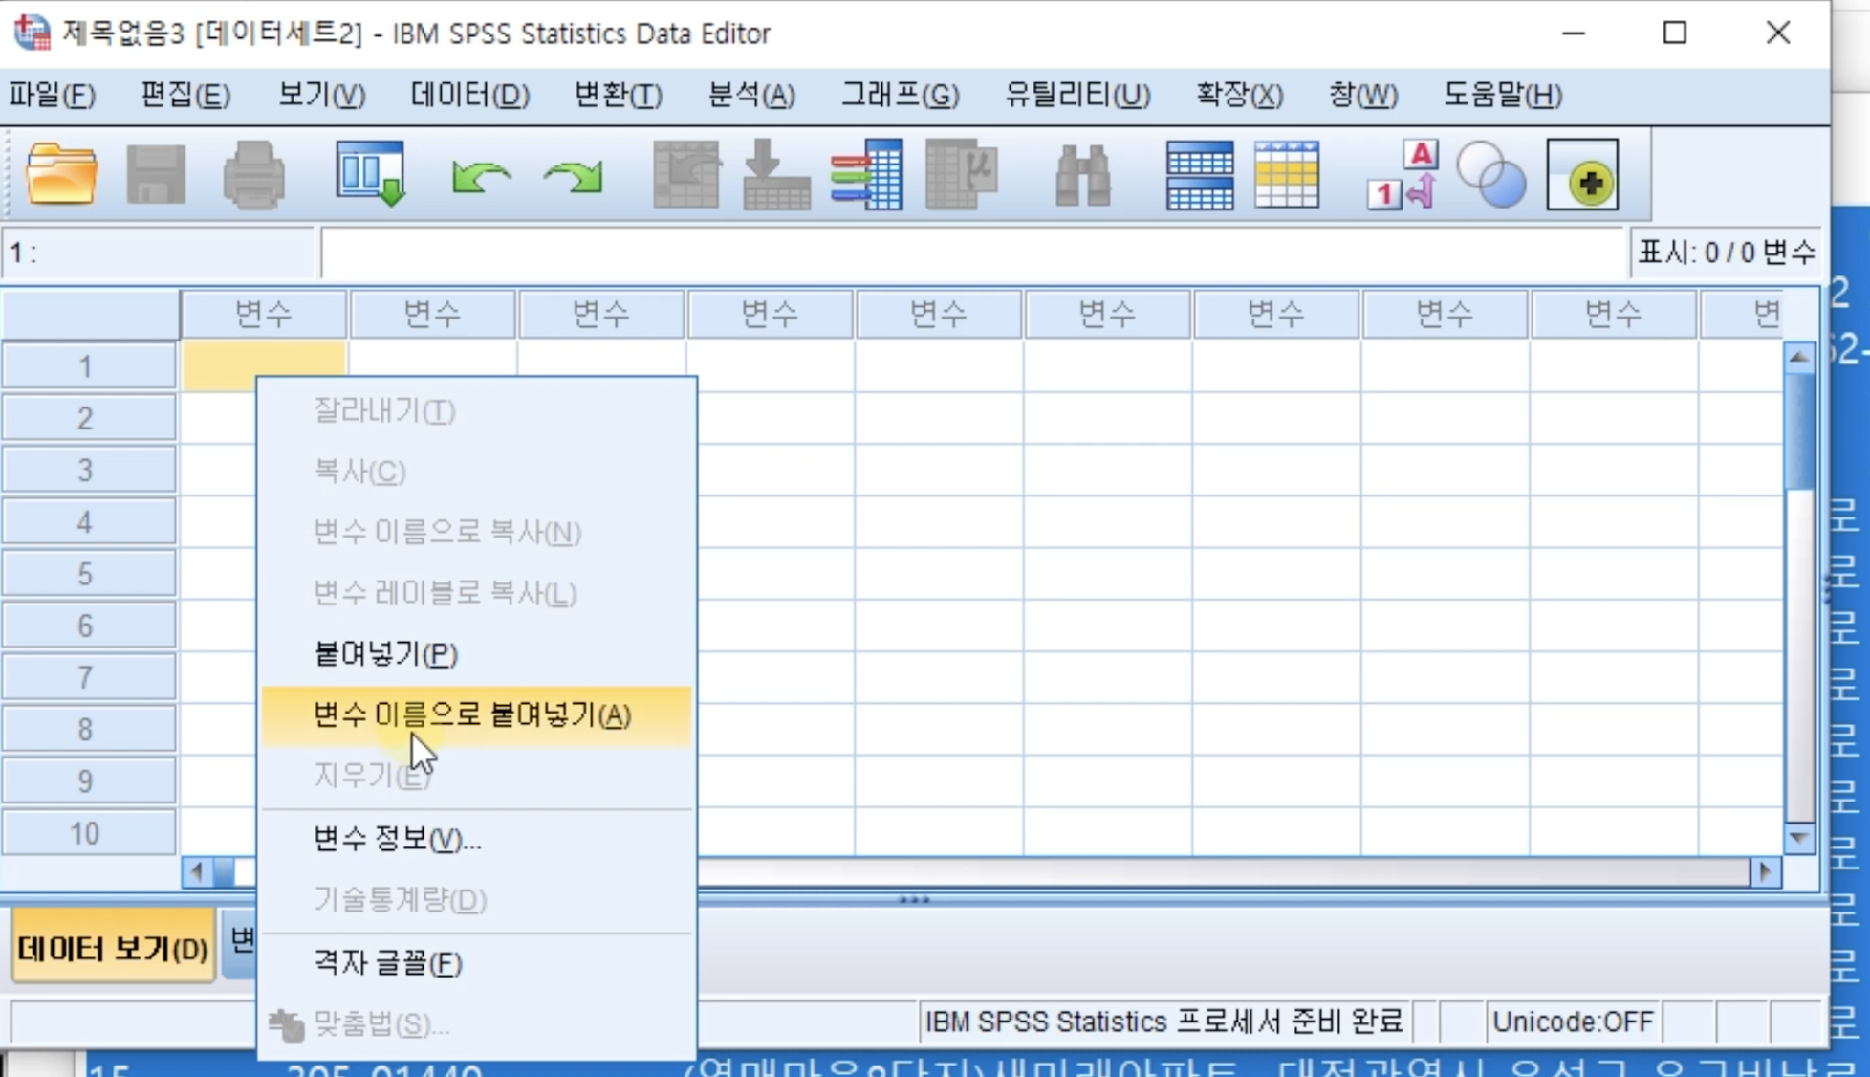
Task: Switch to the 데이터 보기(D) tab
Action: coord(113,948)
